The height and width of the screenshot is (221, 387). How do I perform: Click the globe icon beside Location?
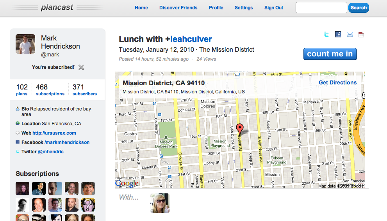[18, 123]
